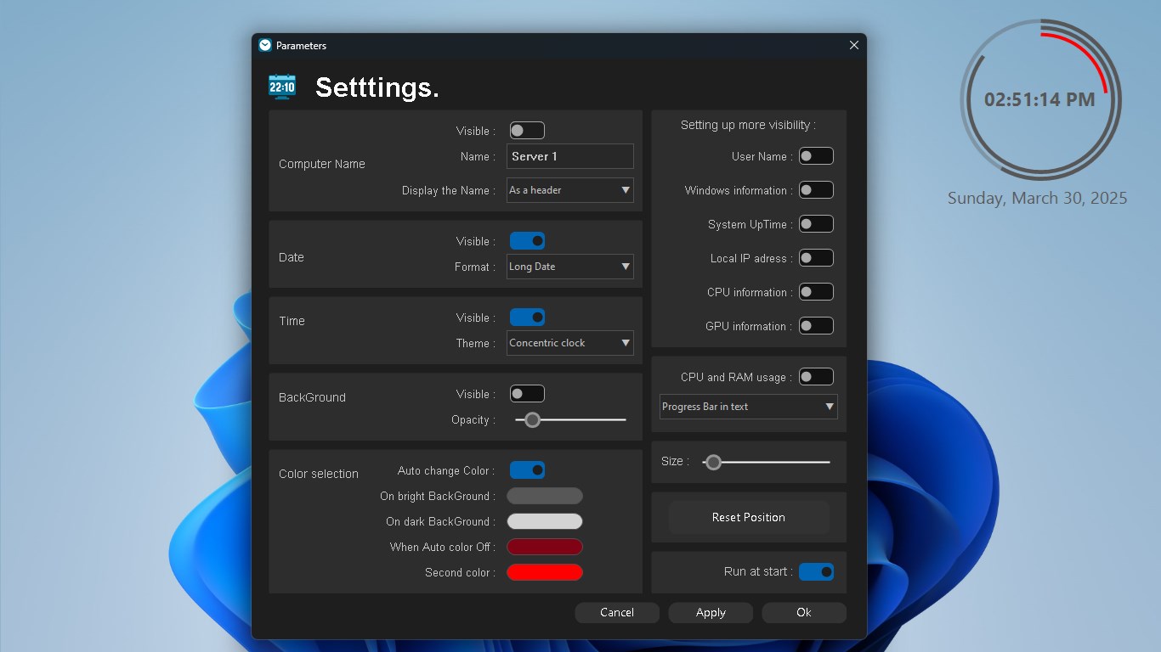Click the computer Name text field

tap(570, 156)
